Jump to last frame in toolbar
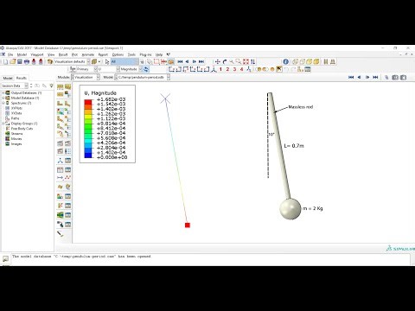The height and width of the screenshot is (311, 415). (x=201, y=61)
